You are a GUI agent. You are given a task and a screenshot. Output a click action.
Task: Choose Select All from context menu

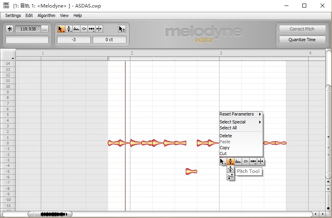228,128
